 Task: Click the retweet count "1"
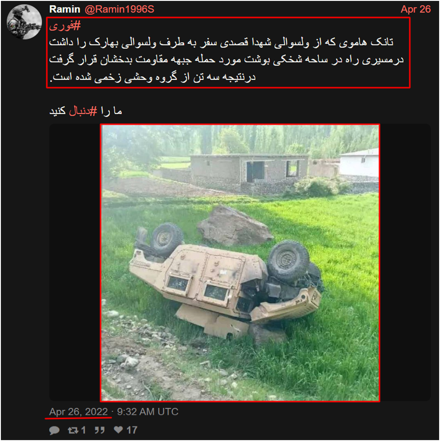84,430
